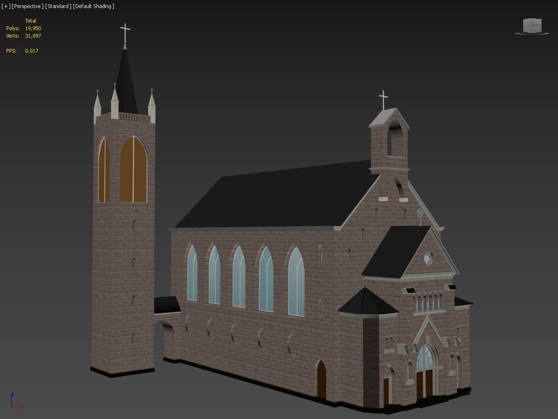The width and height of the screenshot is (558, 419).
Task: Click the Polys: statistics label
Action: (13, 28)
